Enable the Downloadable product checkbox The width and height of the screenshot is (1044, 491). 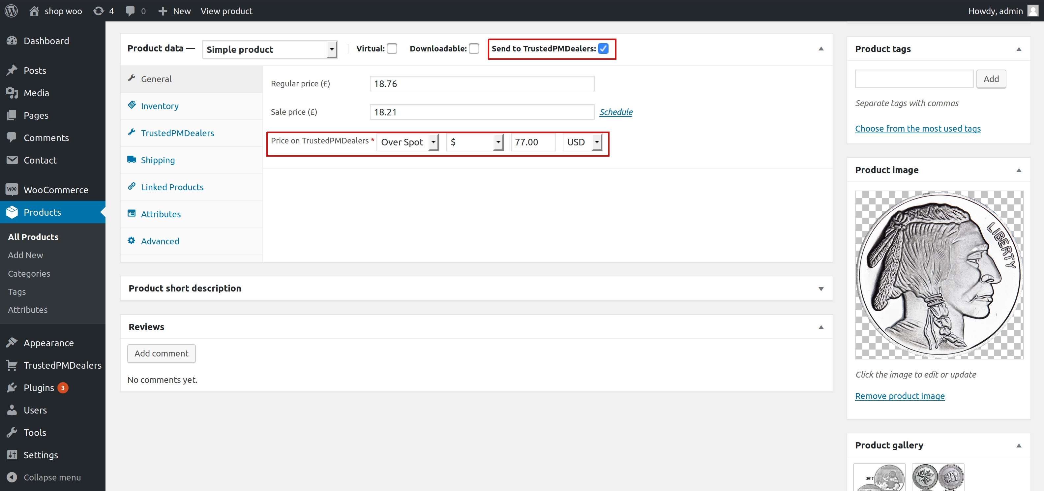[475, 48]
